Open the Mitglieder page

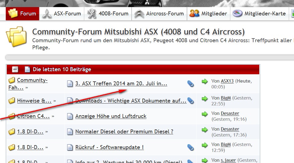pos(209,14)
